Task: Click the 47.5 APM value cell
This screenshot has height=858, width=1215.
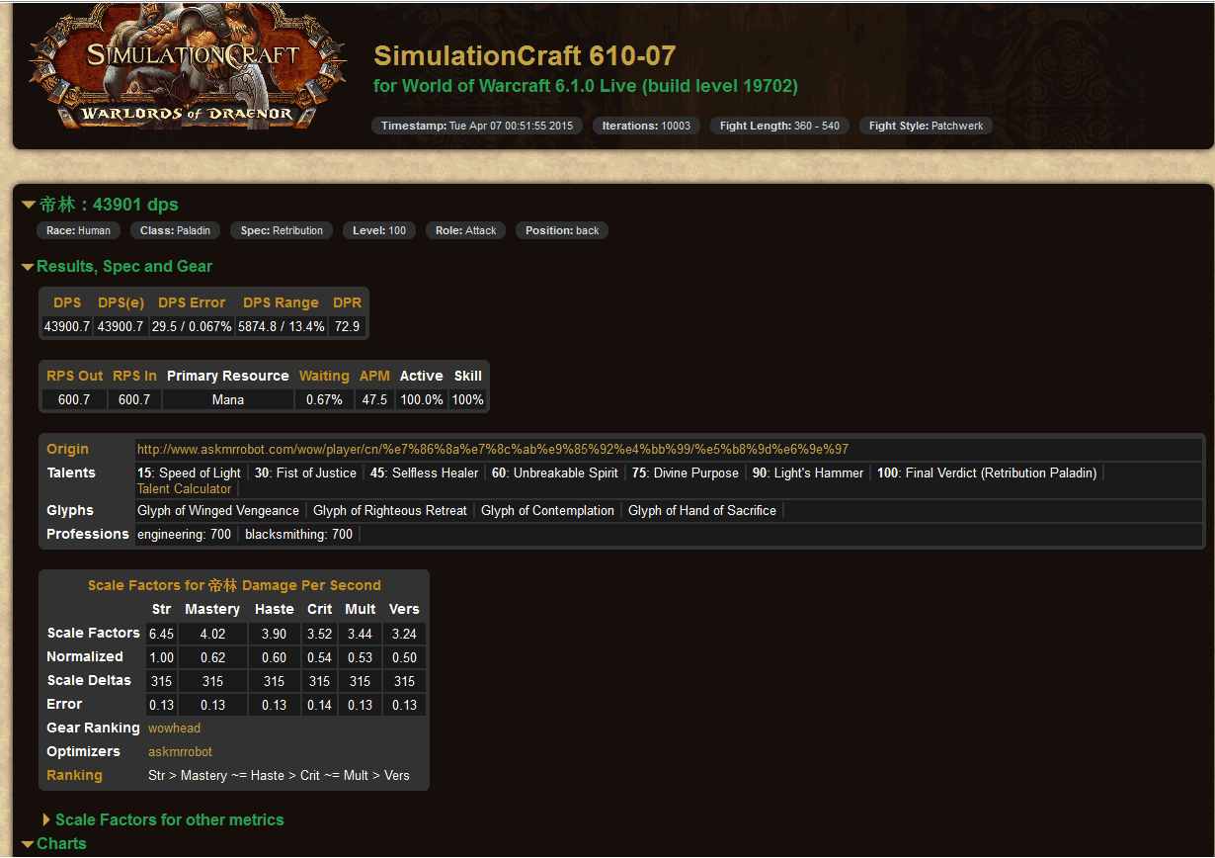Action: 374,399
